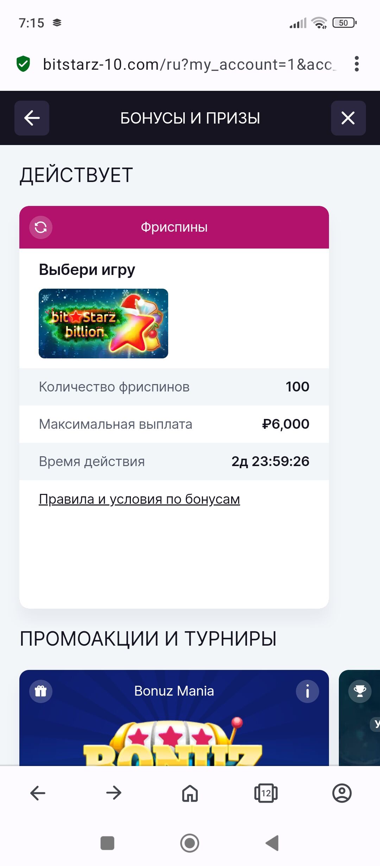The image size is (380, 866).
Task: Tap Android home circle button
Action: click(190, 843)
